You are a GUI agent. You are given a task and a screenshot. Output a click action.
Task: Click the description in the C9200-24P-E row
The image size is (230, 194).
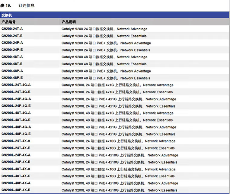tap(106, 50)
